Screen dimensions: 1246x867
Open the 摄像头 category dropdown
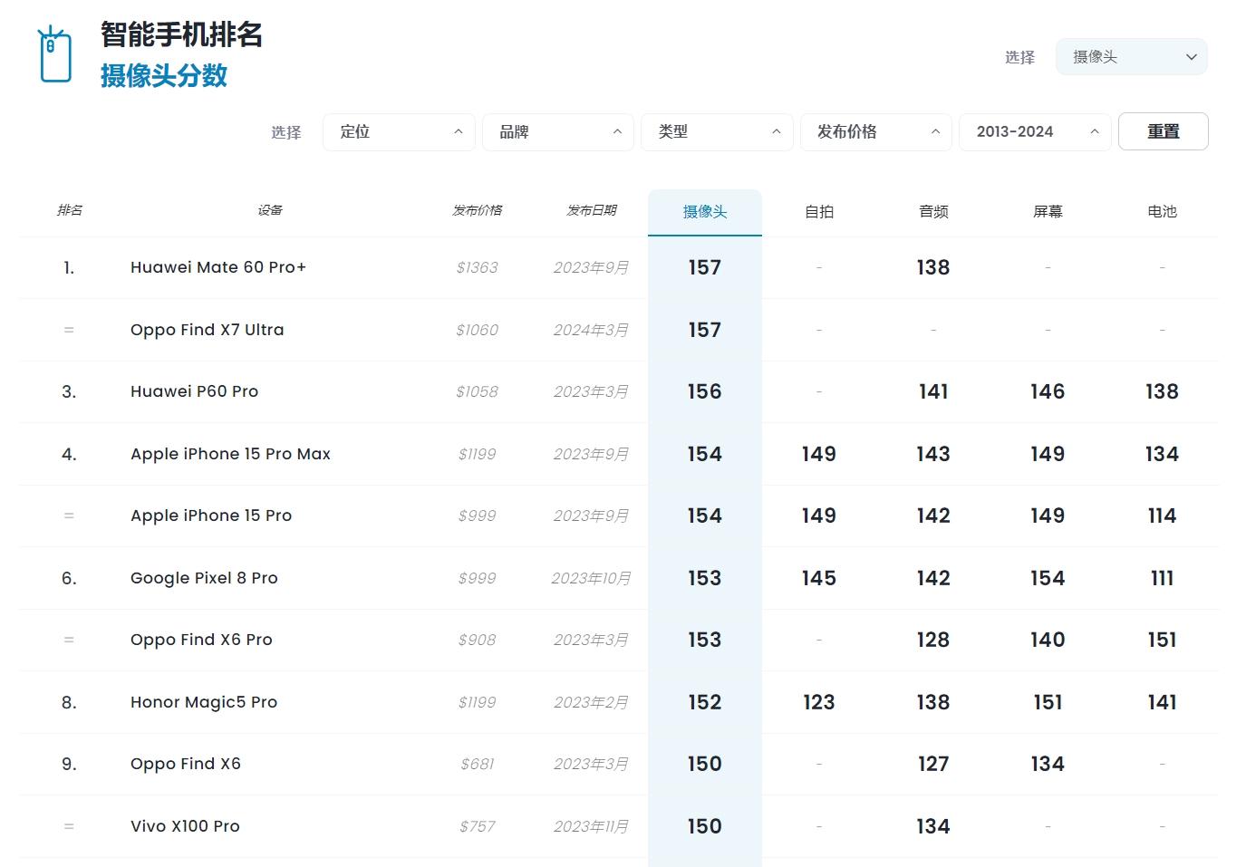pyautogui.click(x=1131, y=56)
